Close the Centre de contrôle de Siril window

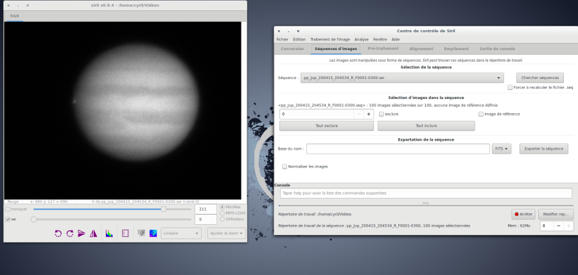279,31
